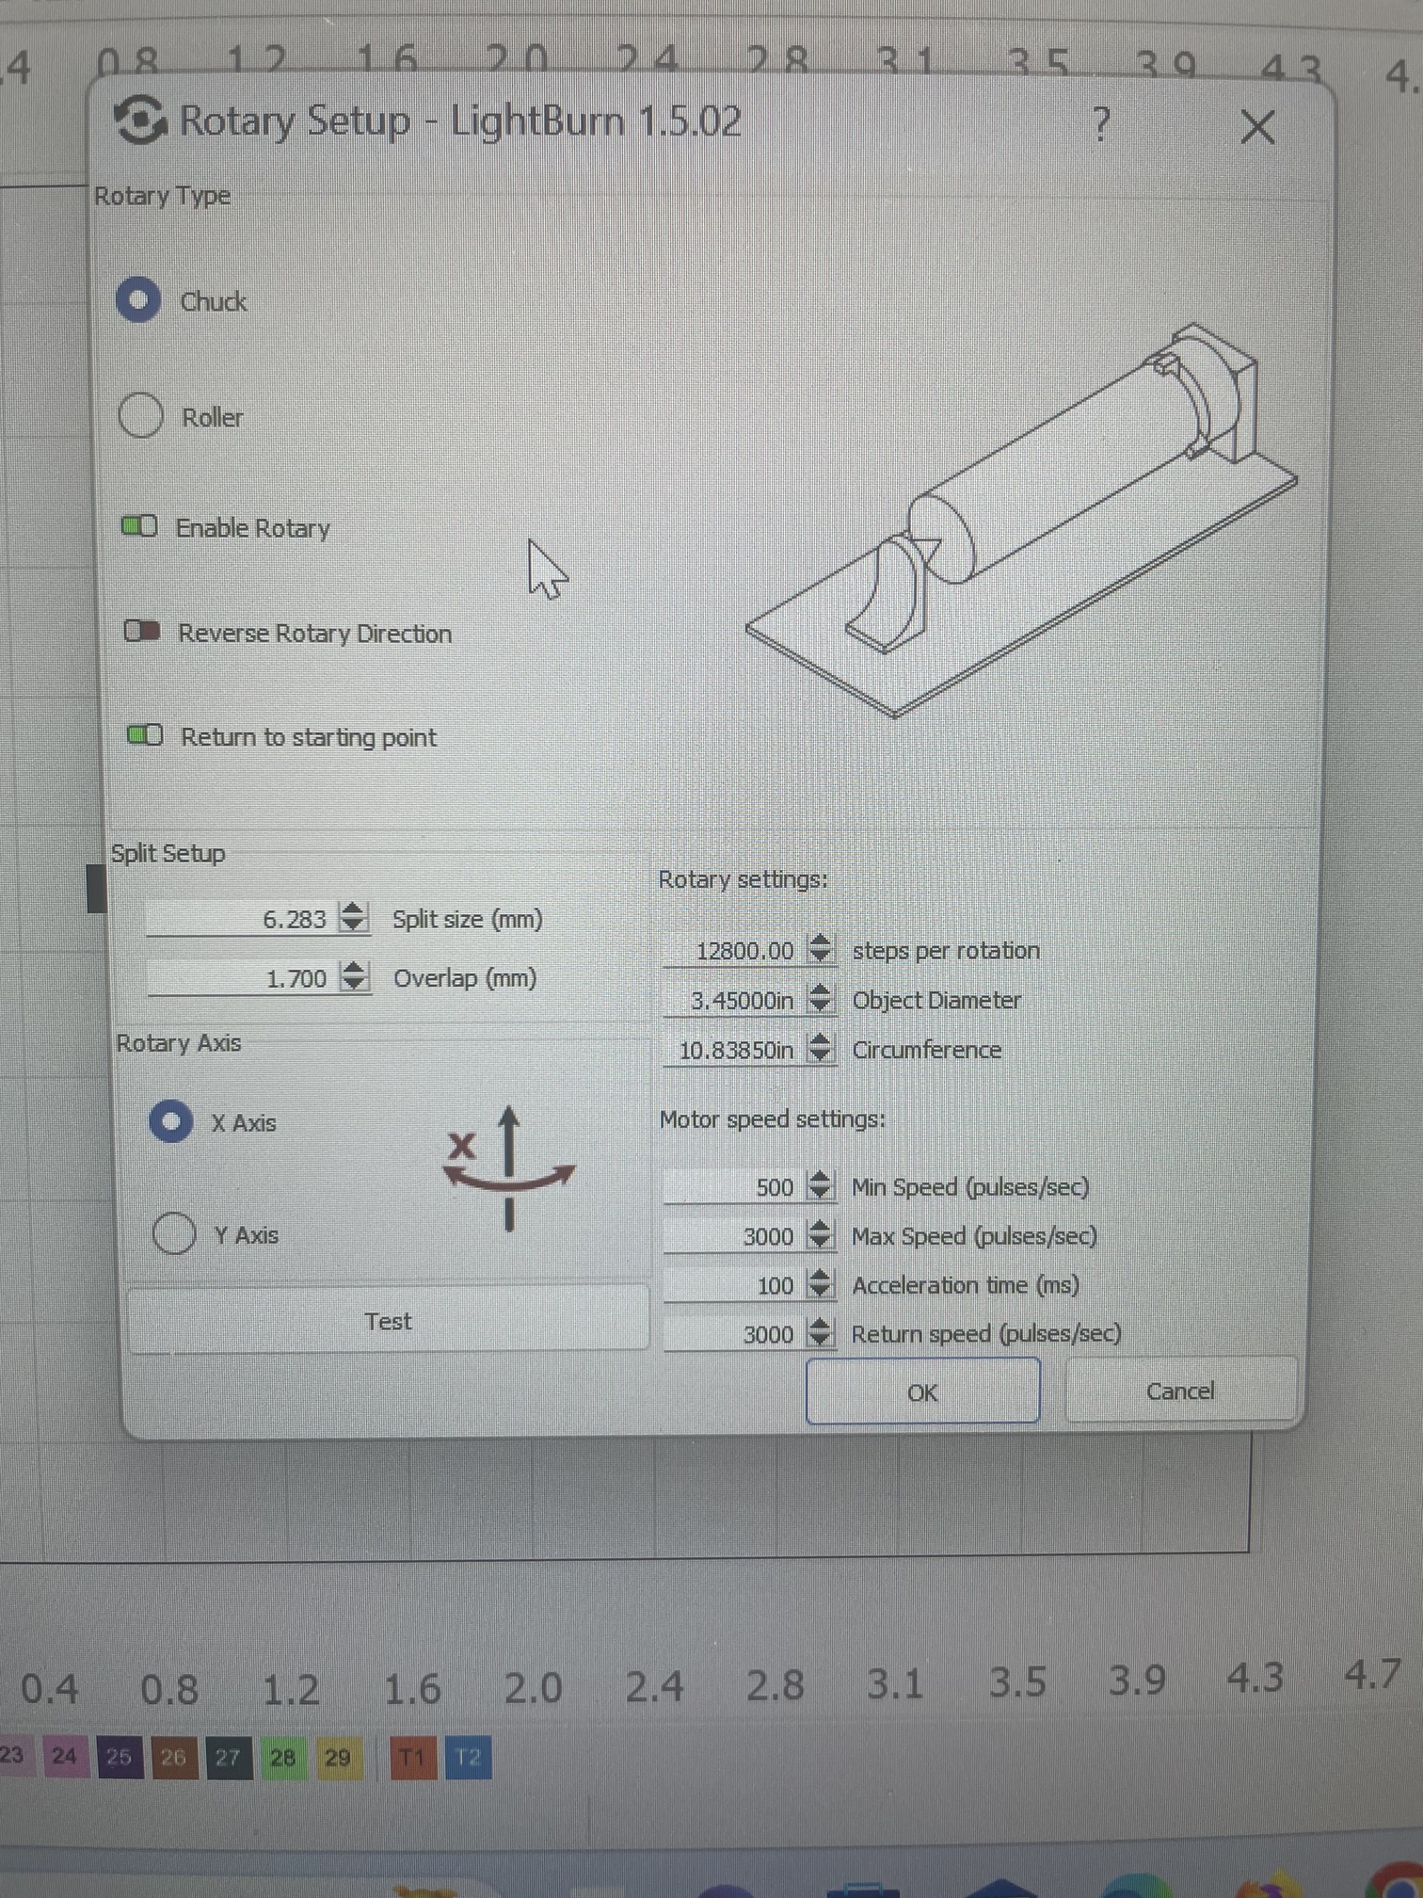Click the X axis rotation diagram

click(x=507, y=1167)
